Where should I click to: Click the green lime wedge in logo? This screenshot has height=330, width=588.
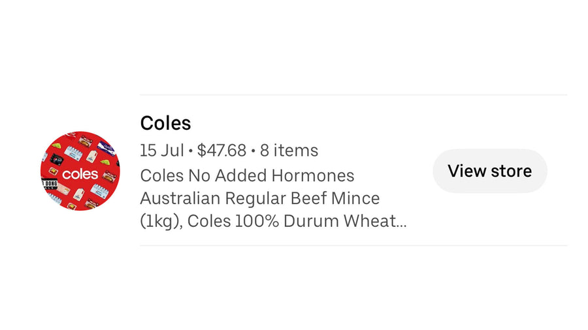pos(56,145)
